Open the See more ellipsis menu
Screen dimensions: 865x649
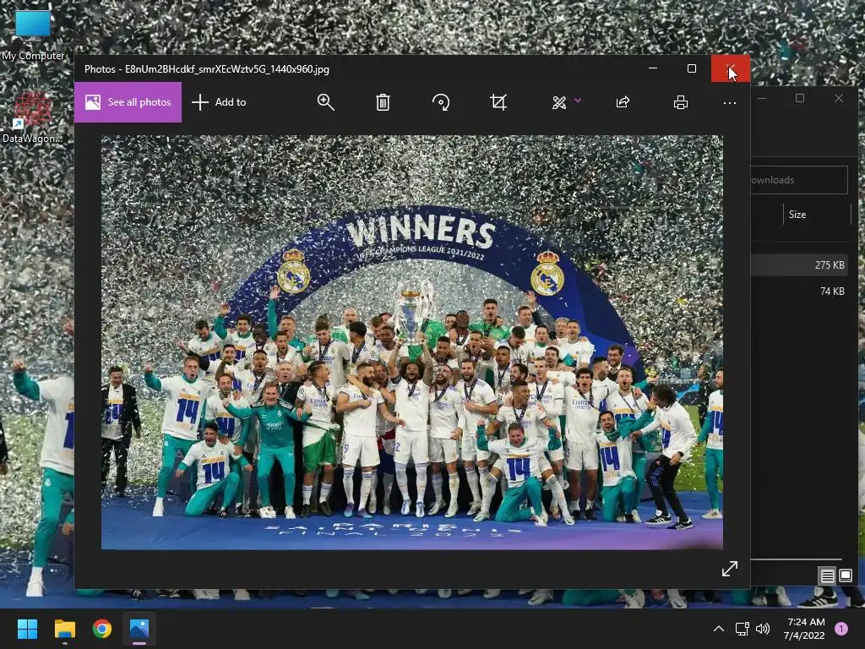(x=729, y=102)
